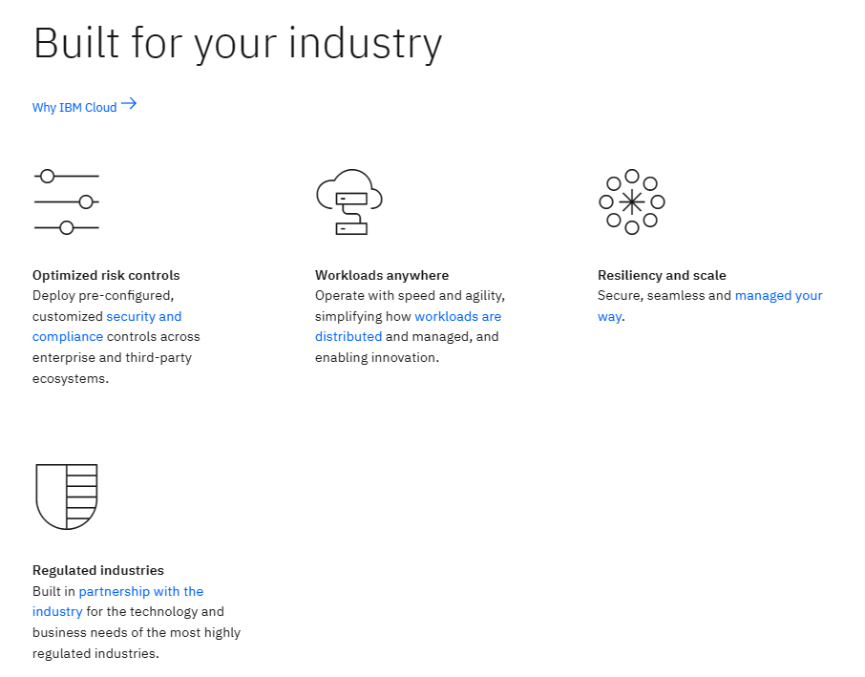Click the text 'Deploy pre-configured,'
Image resolution: width=865 pixels, height=677 pixels.
click(103, 296)
